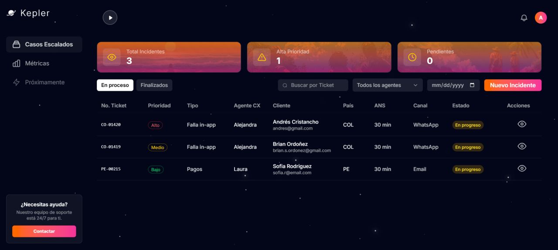558x250 pixels.
Task: Click email andres@gmail.com
Action: click(293, 128)
